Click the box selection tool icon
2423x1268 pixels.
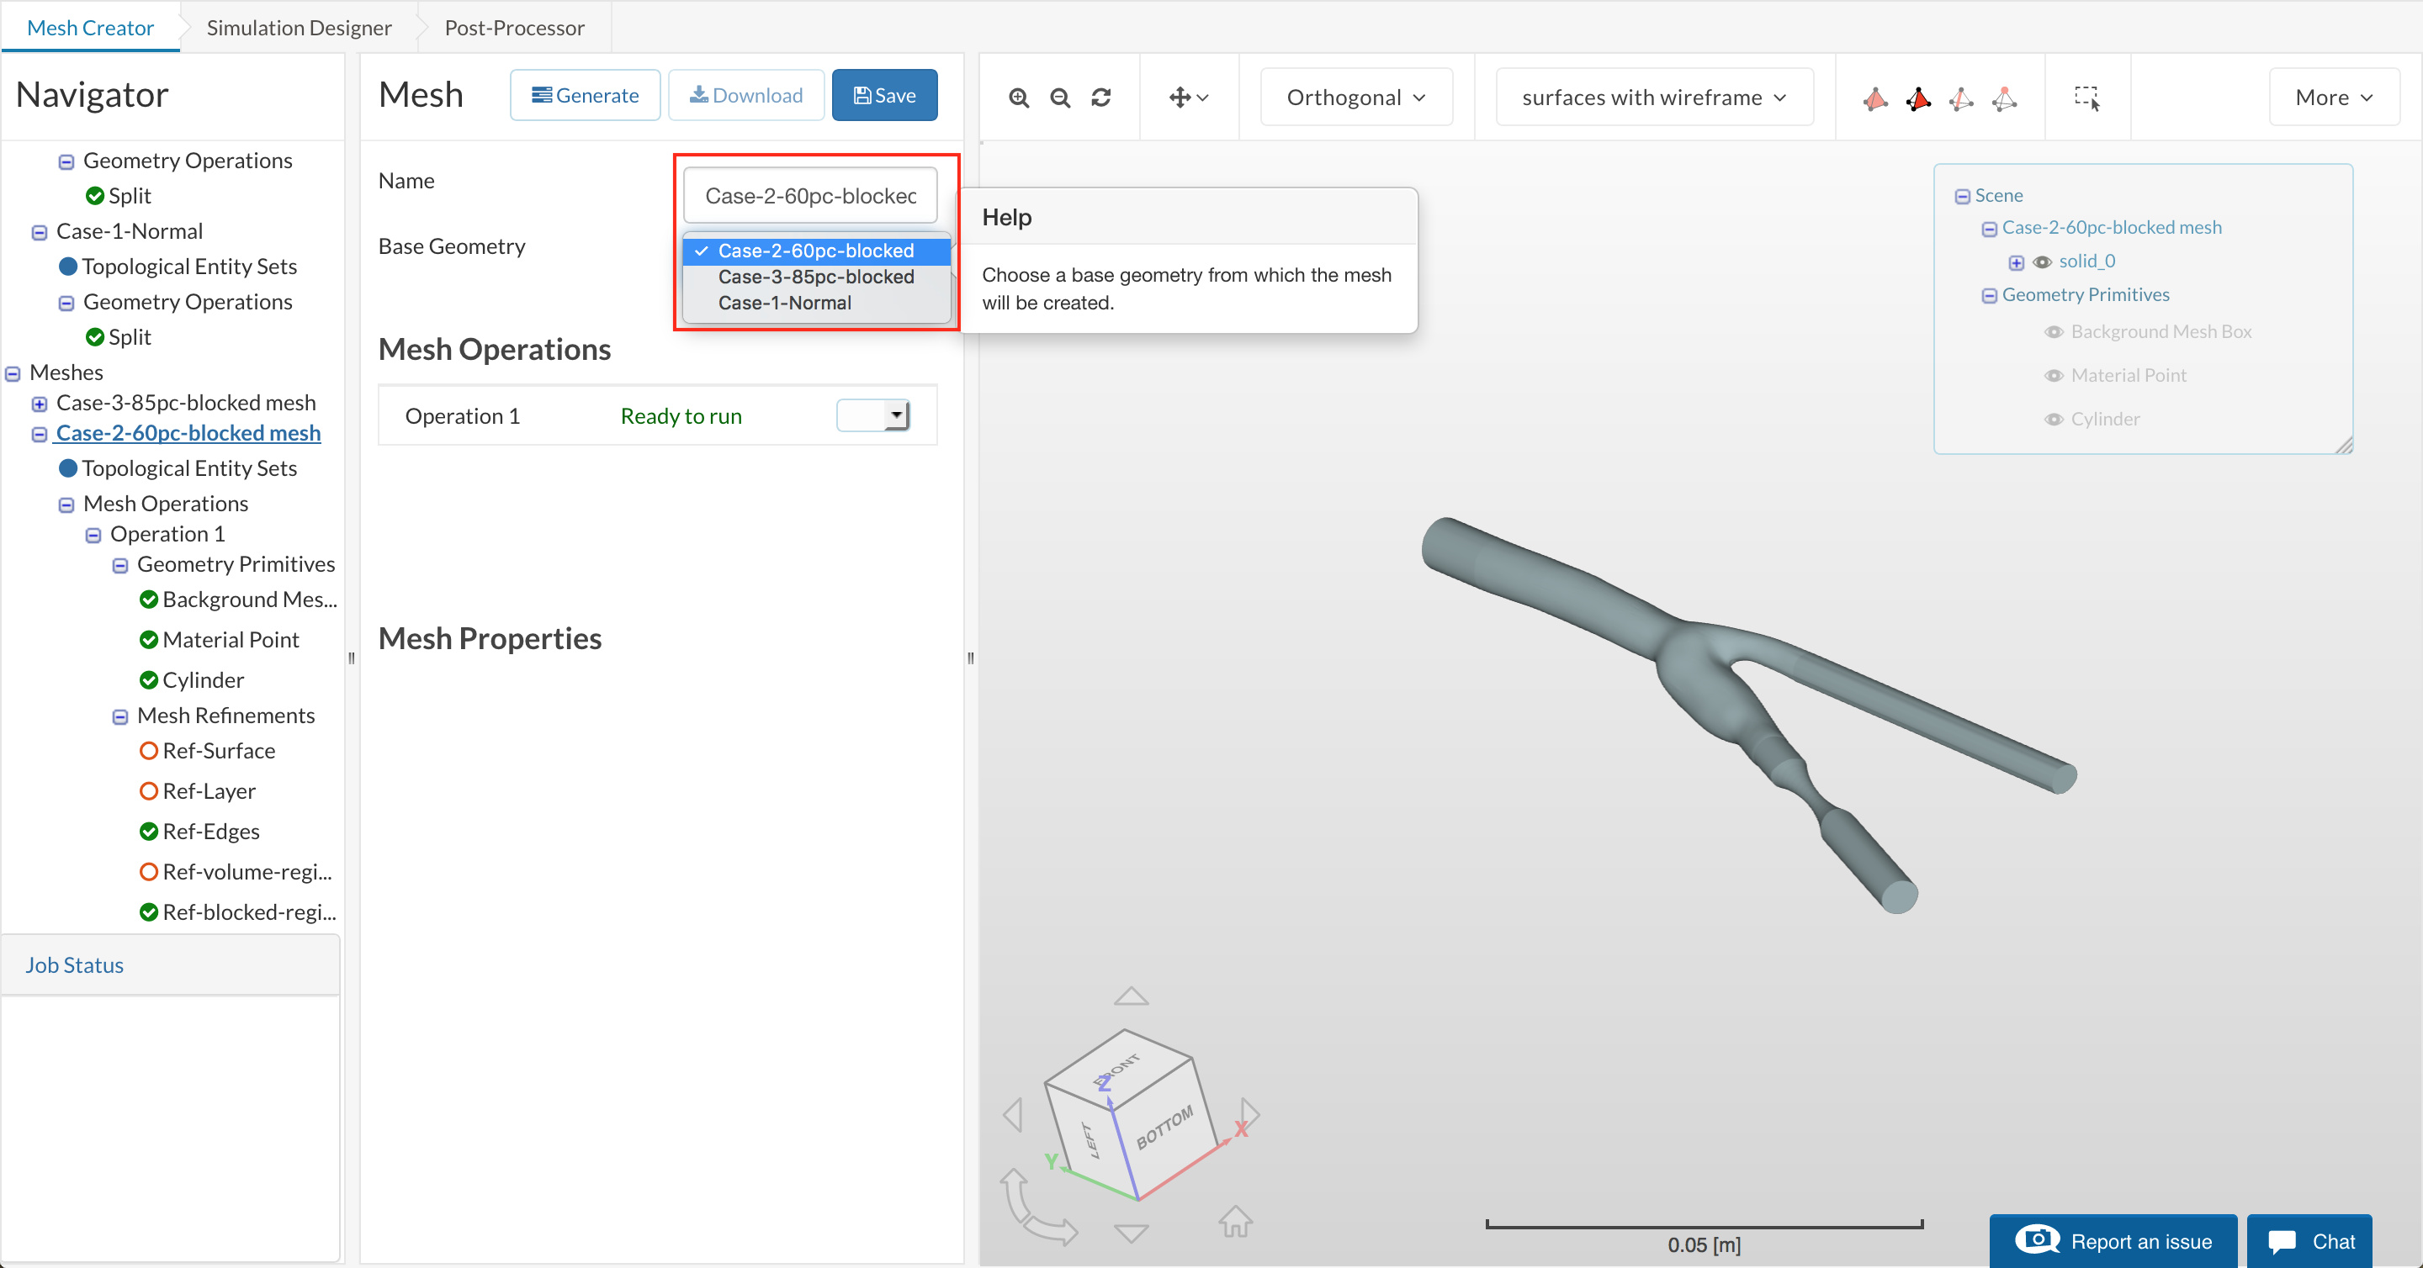point(2086,98)
